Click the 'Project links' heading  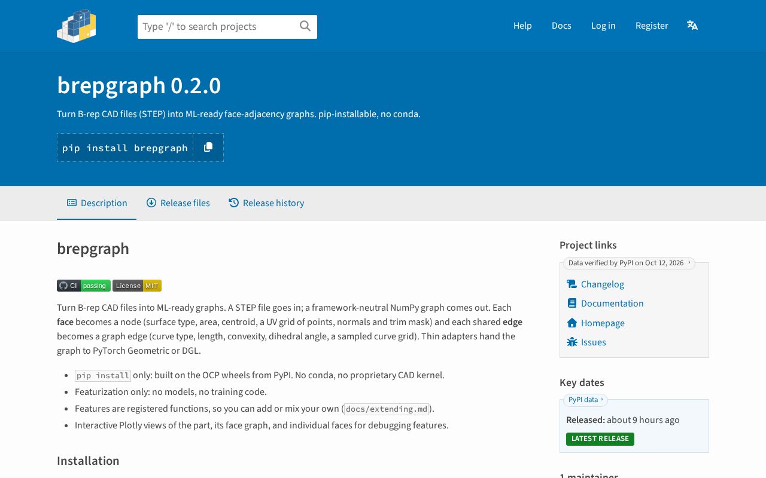(x=588, y=245)
